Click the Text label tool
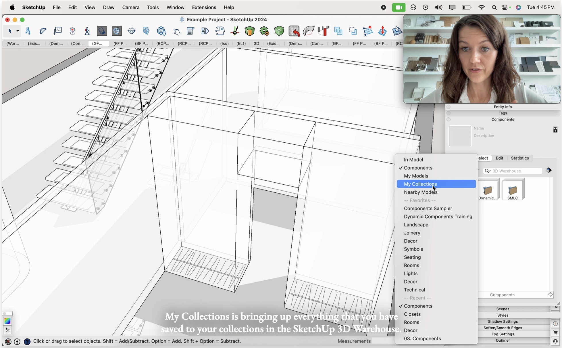 (x=58, y=31)
